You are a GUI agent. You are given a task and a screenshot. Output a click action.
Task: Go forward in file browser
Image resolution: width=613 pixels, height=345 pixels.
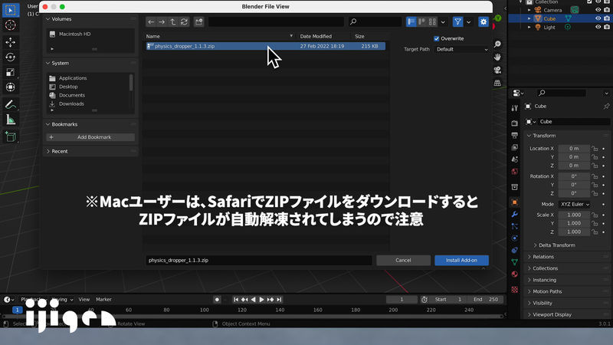point(162,22)
